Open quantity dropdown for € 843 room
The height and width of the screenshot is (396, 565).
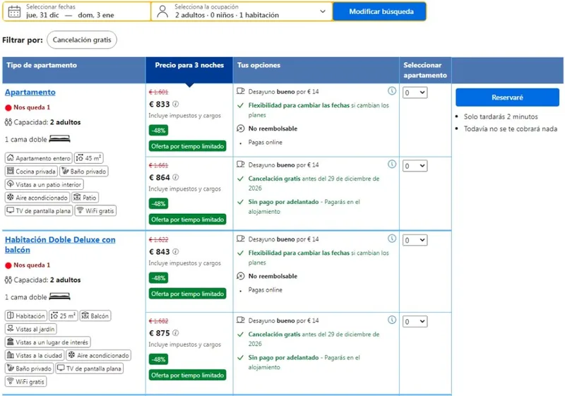[415, 240]
